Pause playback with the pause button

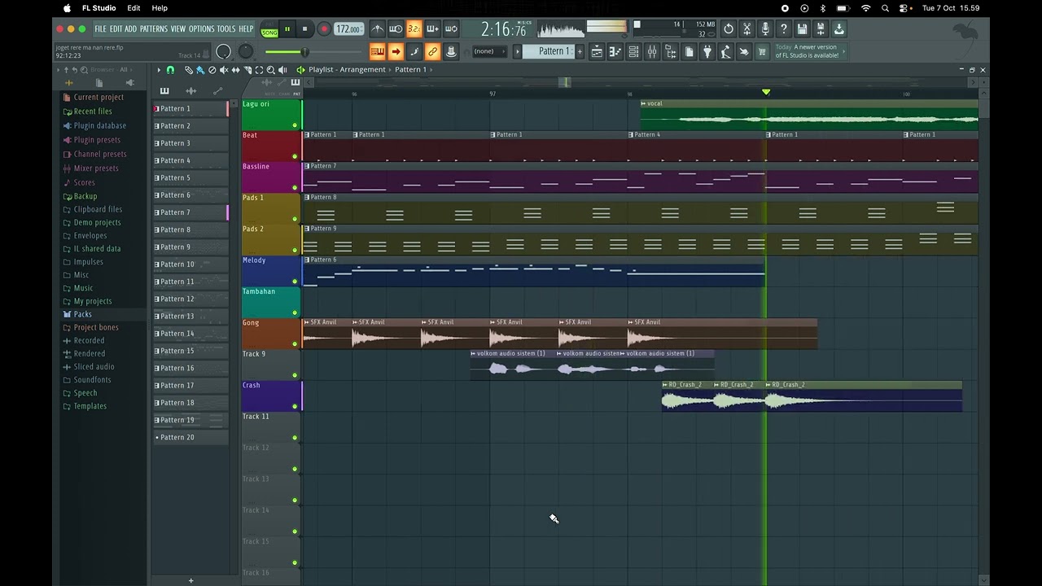(x=287, y=29)
